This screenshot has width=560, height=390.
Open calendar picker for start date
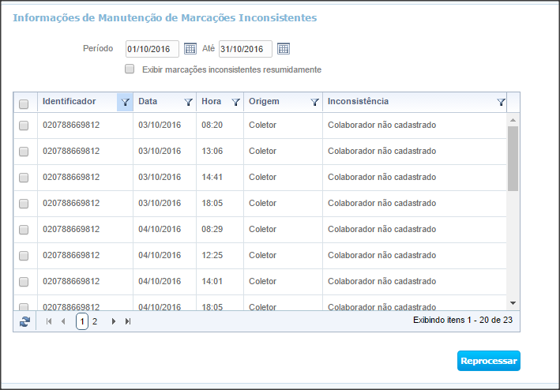click(190, 49)
